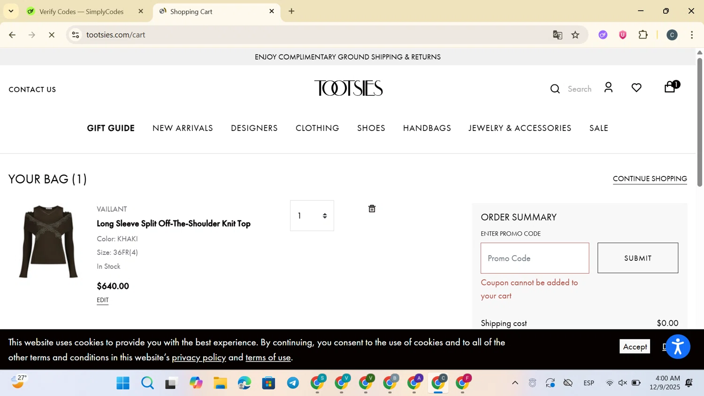Open the Chrome profile avatar C

[672, 35]
